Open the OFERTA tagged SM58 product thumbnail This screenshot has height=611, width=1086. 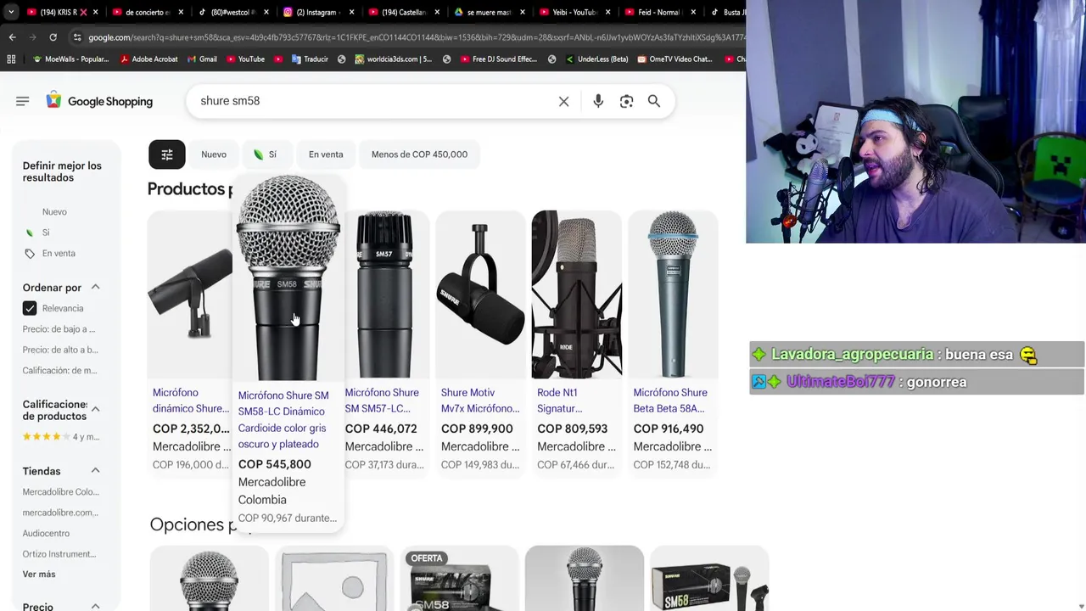(459, 580)
